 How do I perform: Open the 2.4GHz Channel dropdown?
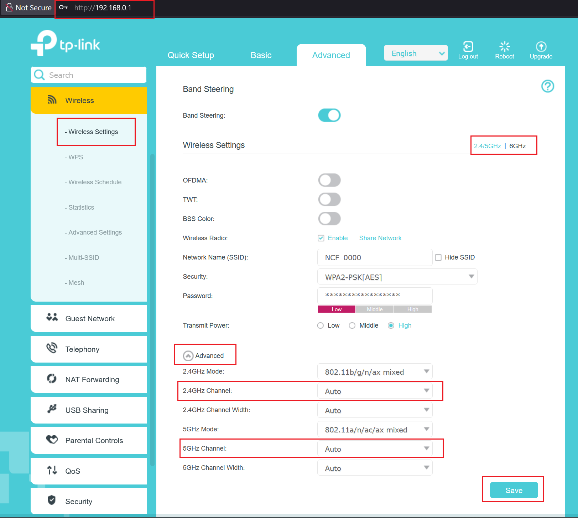[375, 391]
